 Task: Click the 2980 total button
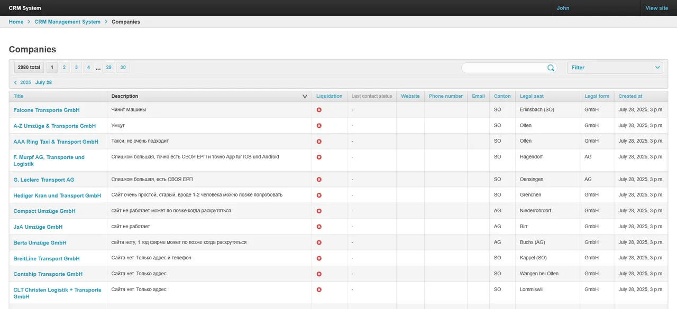pos(29,68)
